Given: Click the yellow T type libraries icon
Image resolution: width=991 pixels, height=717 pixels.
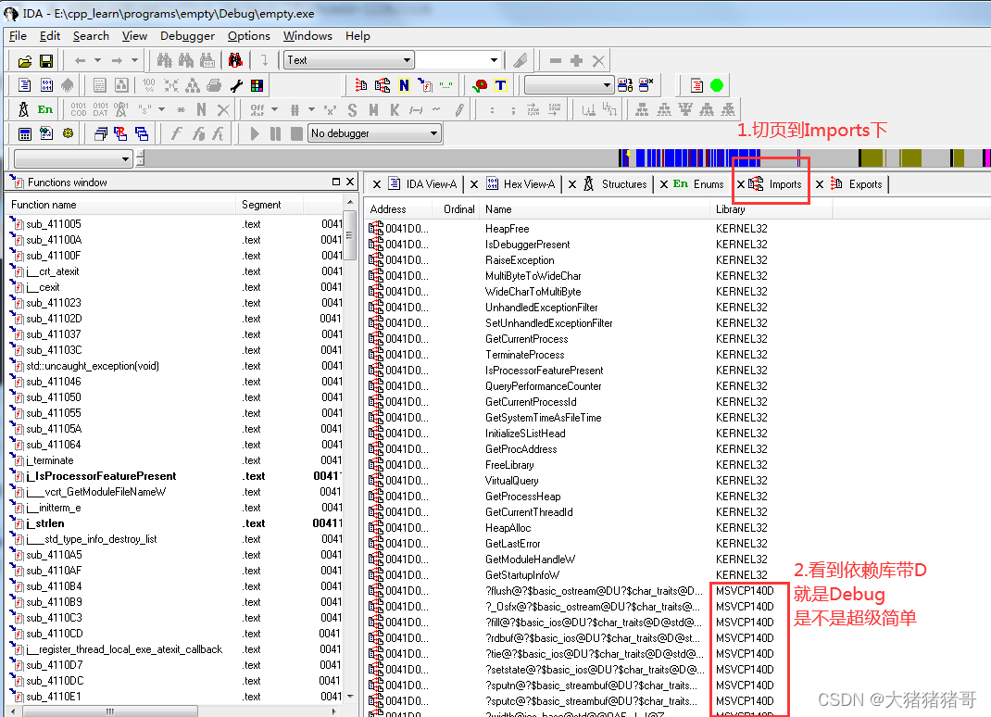Looking at the screenshot, I should 500,85.
